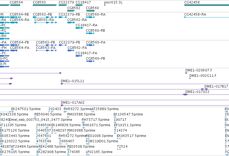Select the CG42458 gene bar

coord(207,5)
